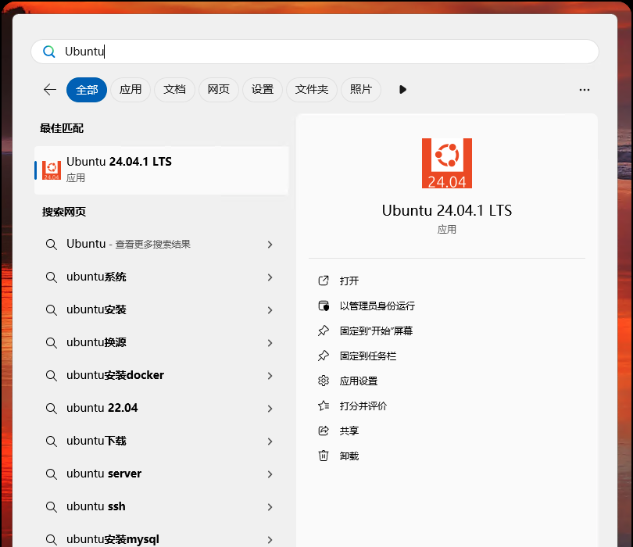Switch to the 应用 filter tab
The height and width of the screenshot is (547, 633).
[131, 90]
